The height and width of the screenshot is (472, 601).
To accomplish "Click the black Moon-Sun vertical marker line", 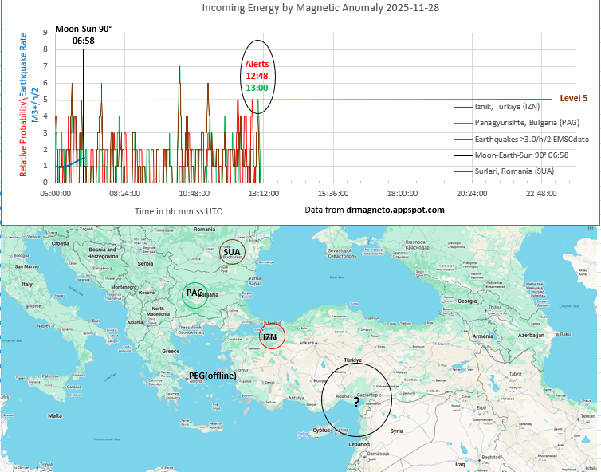I will coord(84,116).
